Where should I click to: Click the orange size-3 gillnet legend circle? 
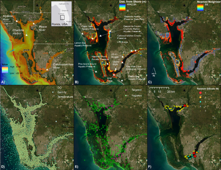tap(200, 97)
